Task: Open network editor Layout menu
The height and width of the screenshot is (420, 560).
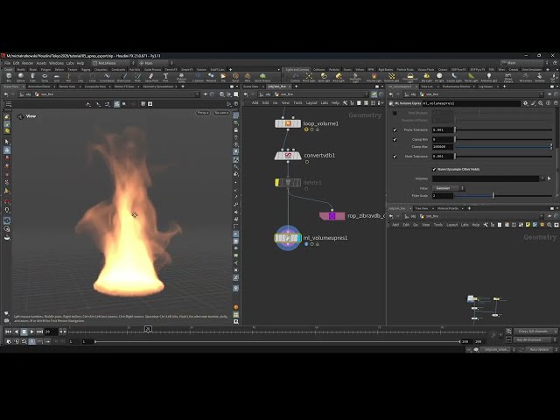Action: click(311, 103)
